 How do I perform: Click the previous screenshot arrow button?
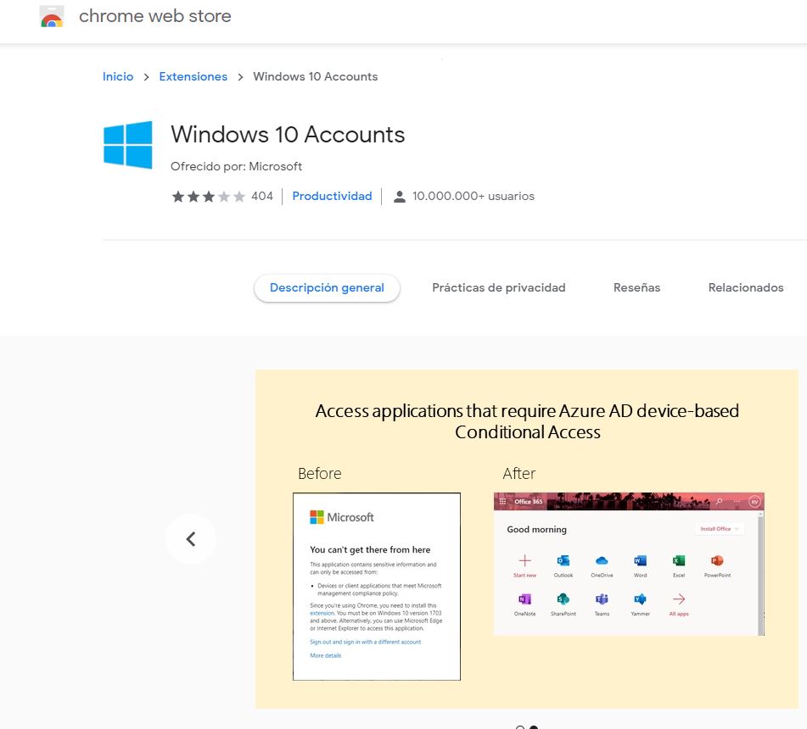[x=191, y=539]
